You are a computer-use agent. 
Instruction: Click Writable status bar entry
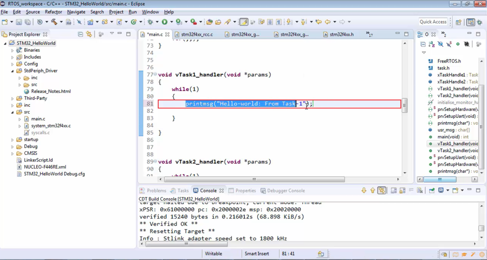213,254
